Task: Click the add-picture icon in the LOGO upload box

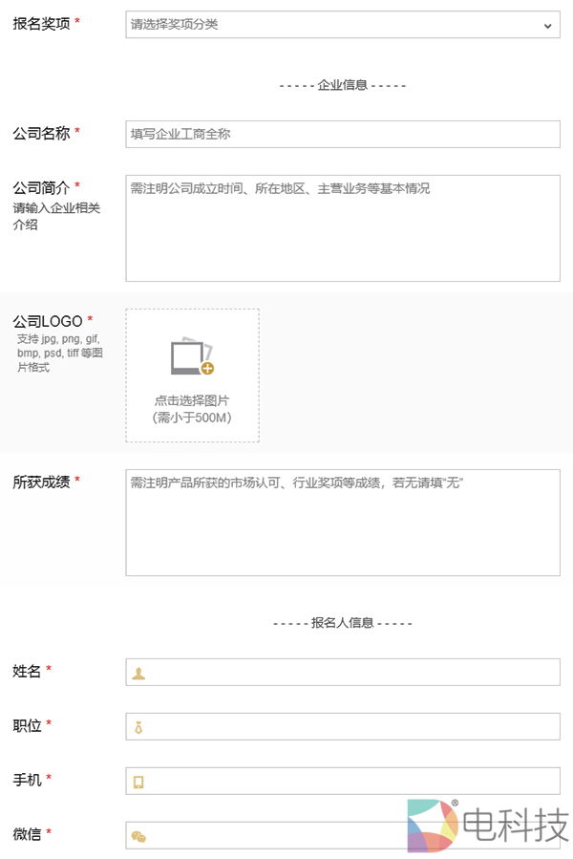Action: tap(192, 356)
